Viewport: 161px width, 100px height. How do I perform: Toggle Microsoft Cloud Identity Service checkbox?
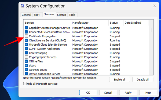pyautogui.click(x=26, y=45)
